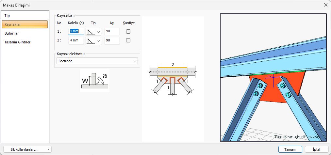331x155 pixels.
Task: Click the 3D connection preview
Action: [273, 77]
